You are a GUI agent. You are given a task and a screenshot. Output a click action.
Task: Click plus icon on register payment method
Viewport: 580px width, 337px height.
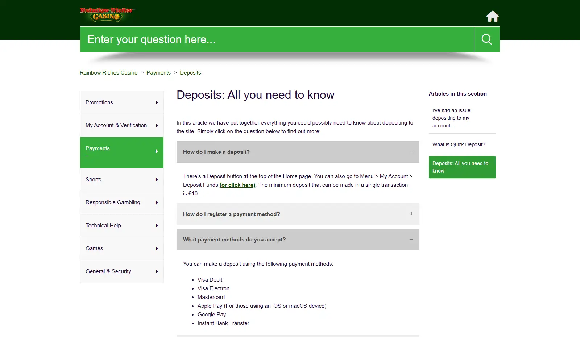coord(411,214)
